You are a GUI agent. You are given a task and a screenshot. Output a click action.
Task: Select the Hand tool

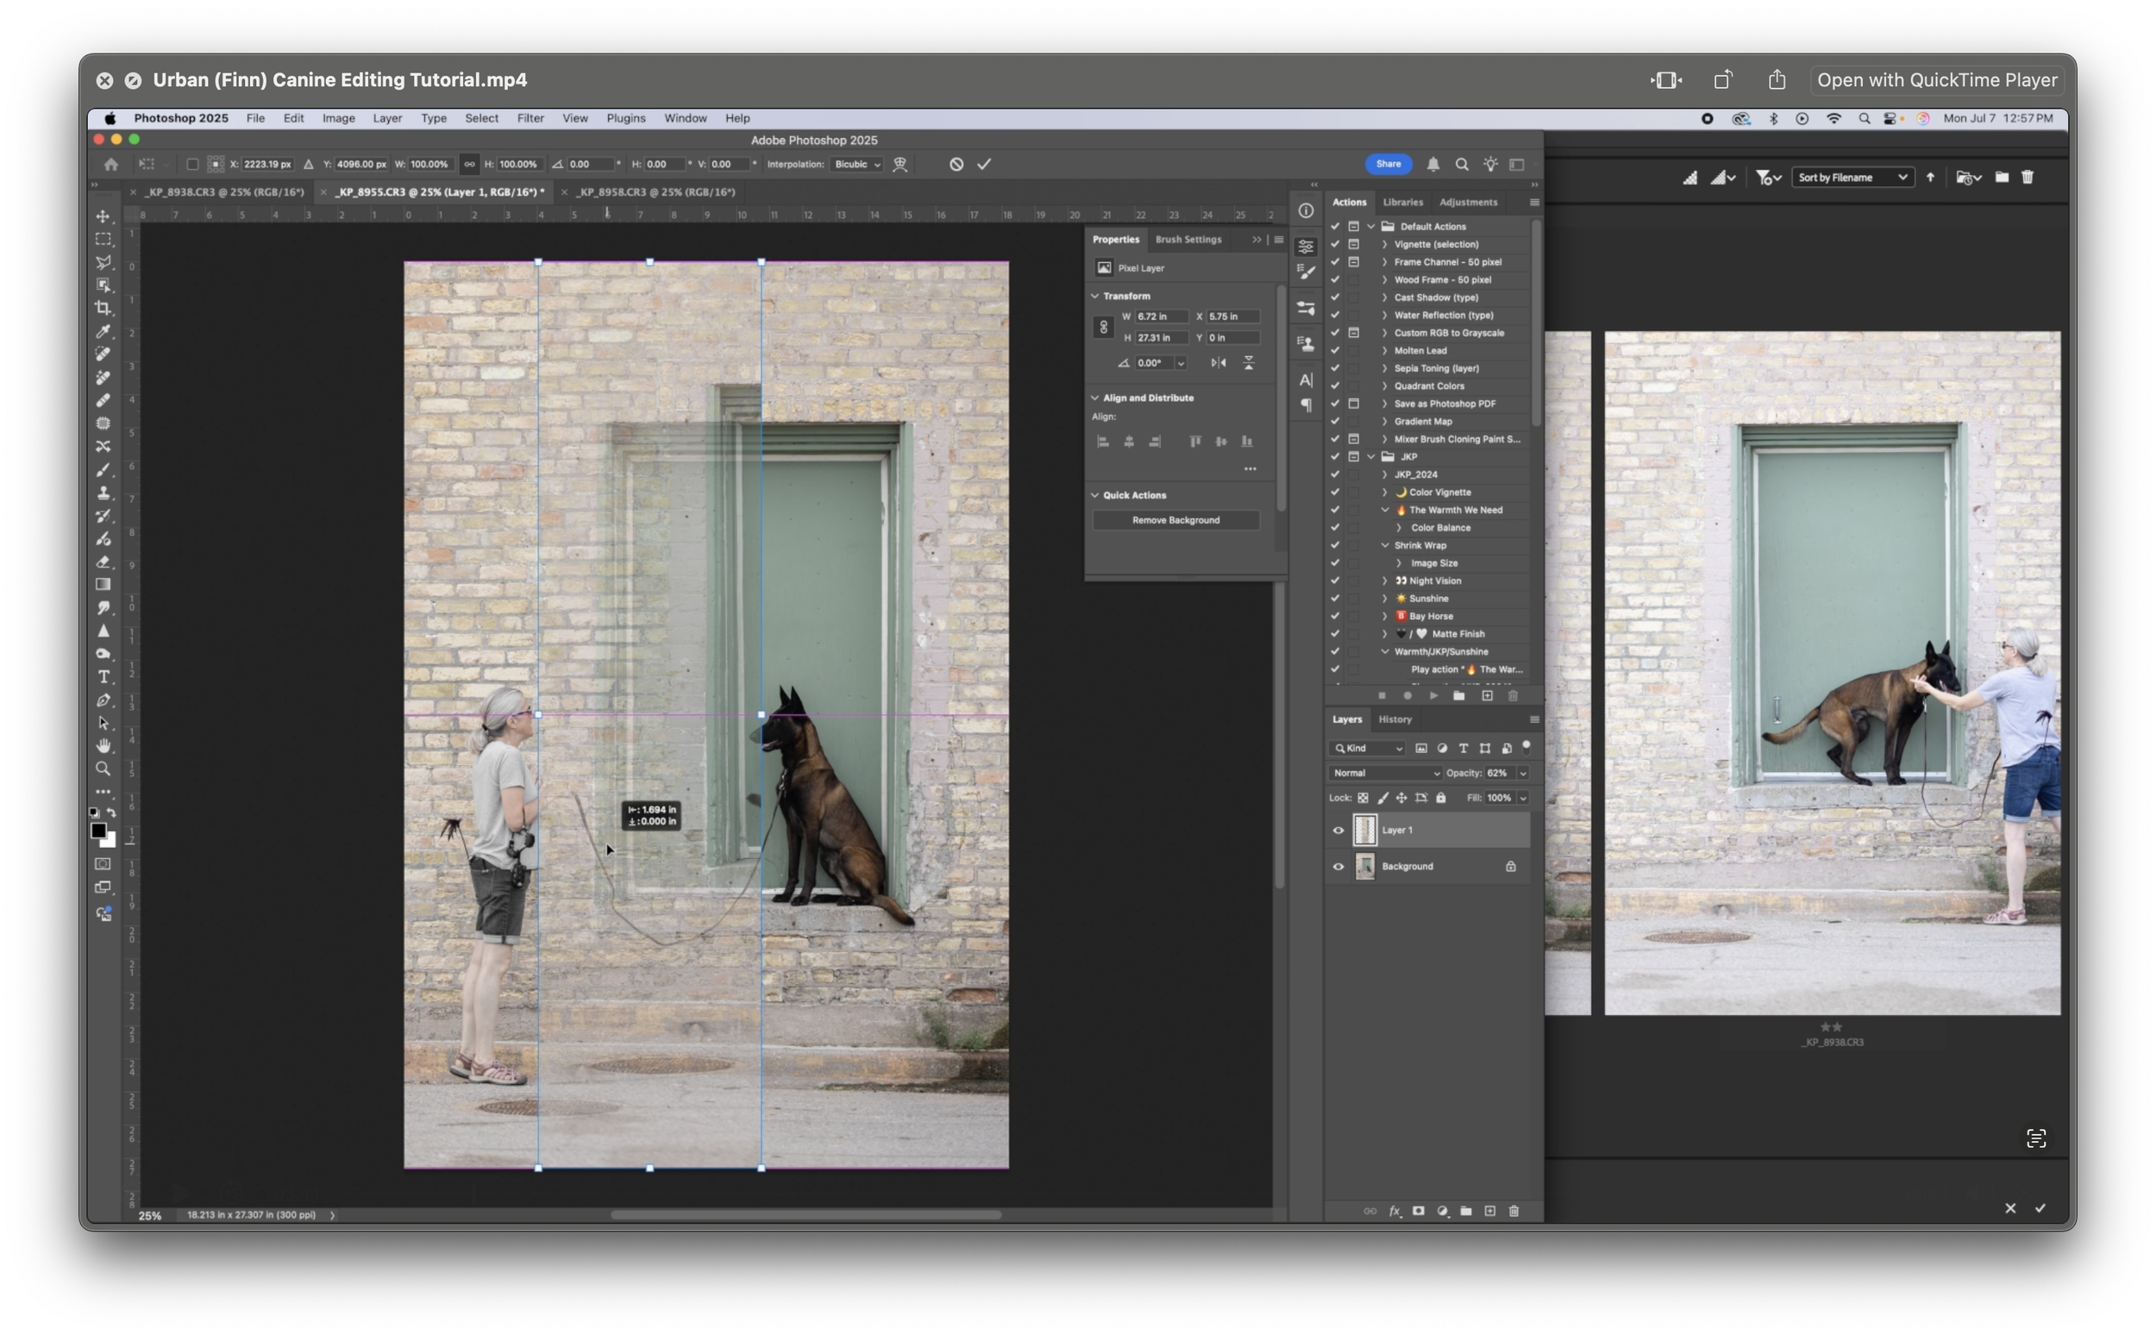tap(103, 746)
